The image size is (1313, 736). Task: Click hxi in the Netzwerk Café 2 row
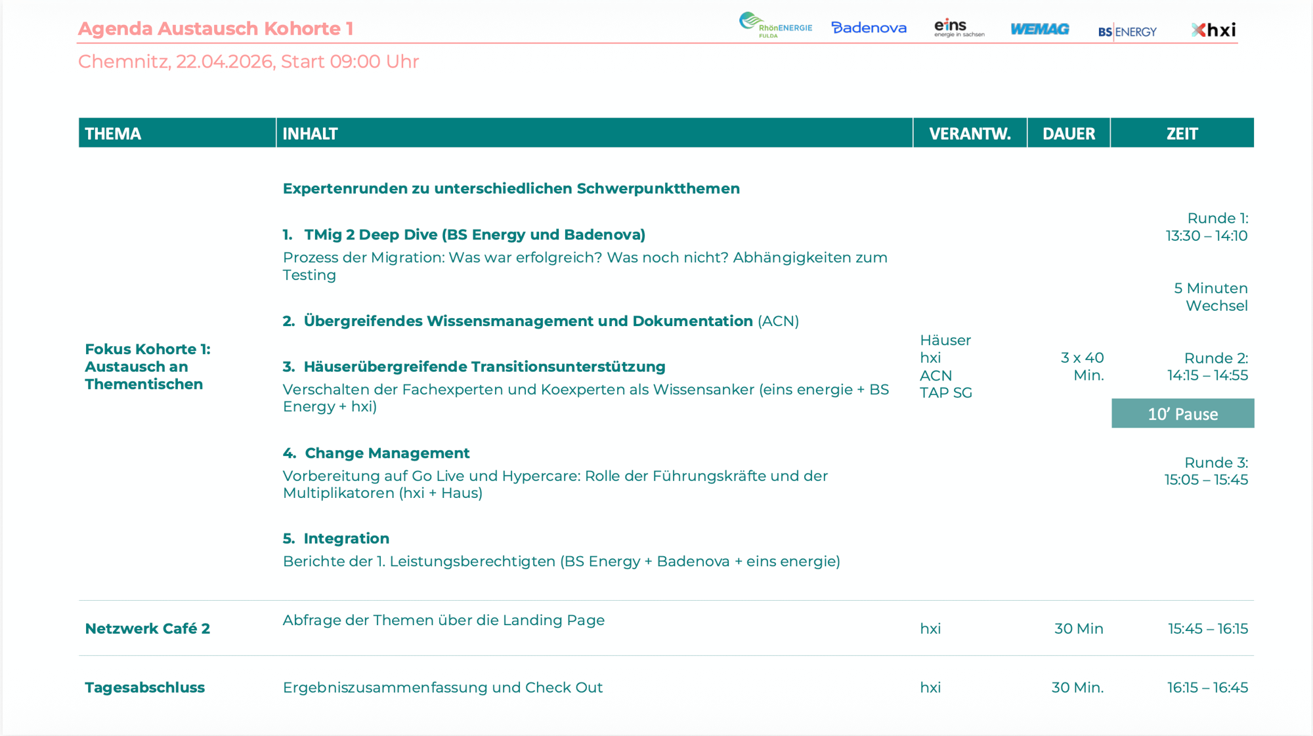[930, 629]
